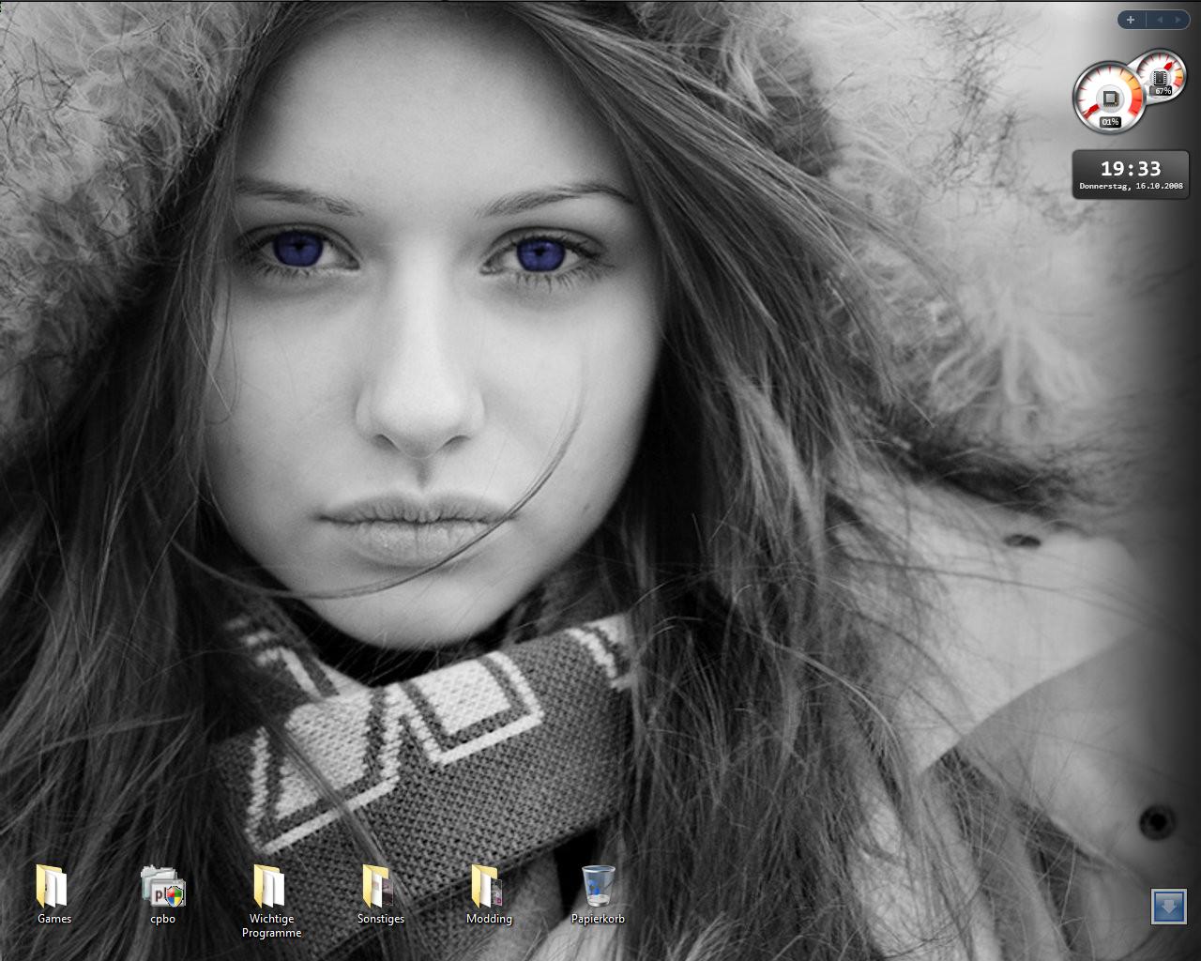Click the CPU chip icon in large gauge
This screenshot has width=1201, height=961.
(1110, 98)
